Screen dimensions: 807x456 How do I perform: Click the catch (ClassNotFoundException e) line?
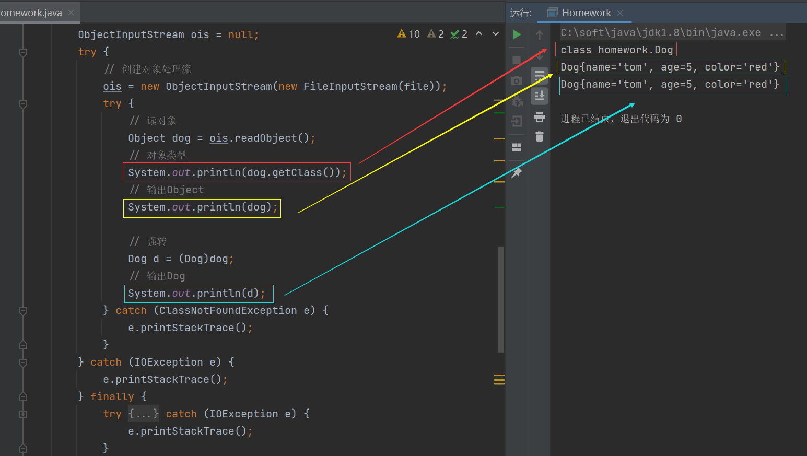click(216, 310)
